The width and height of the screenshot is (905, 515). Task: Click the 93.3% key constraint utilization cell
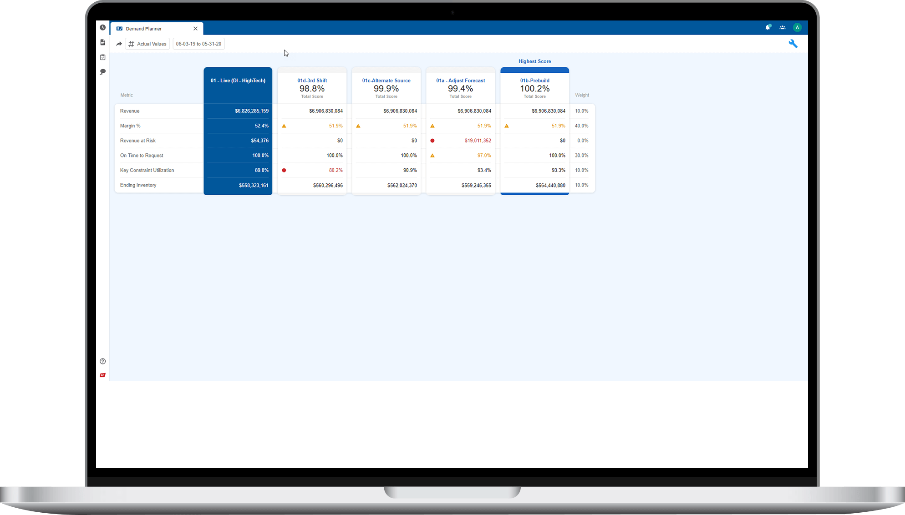pyautogui.click(x=559, y=170)
